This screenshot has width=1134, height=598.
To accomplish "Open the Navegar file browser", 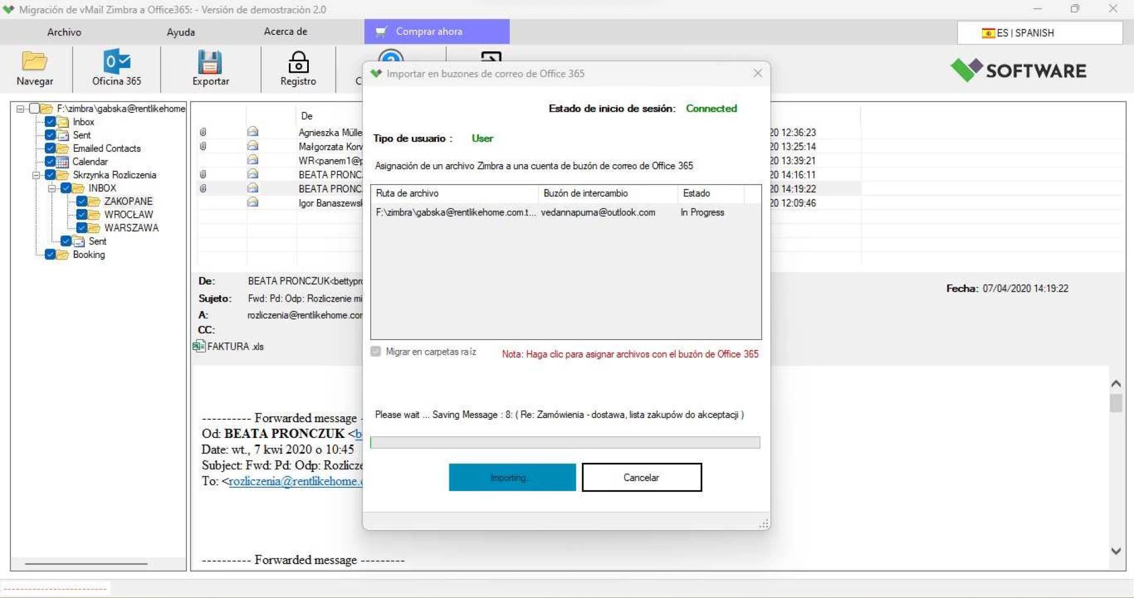I will [x=35, y=68].
